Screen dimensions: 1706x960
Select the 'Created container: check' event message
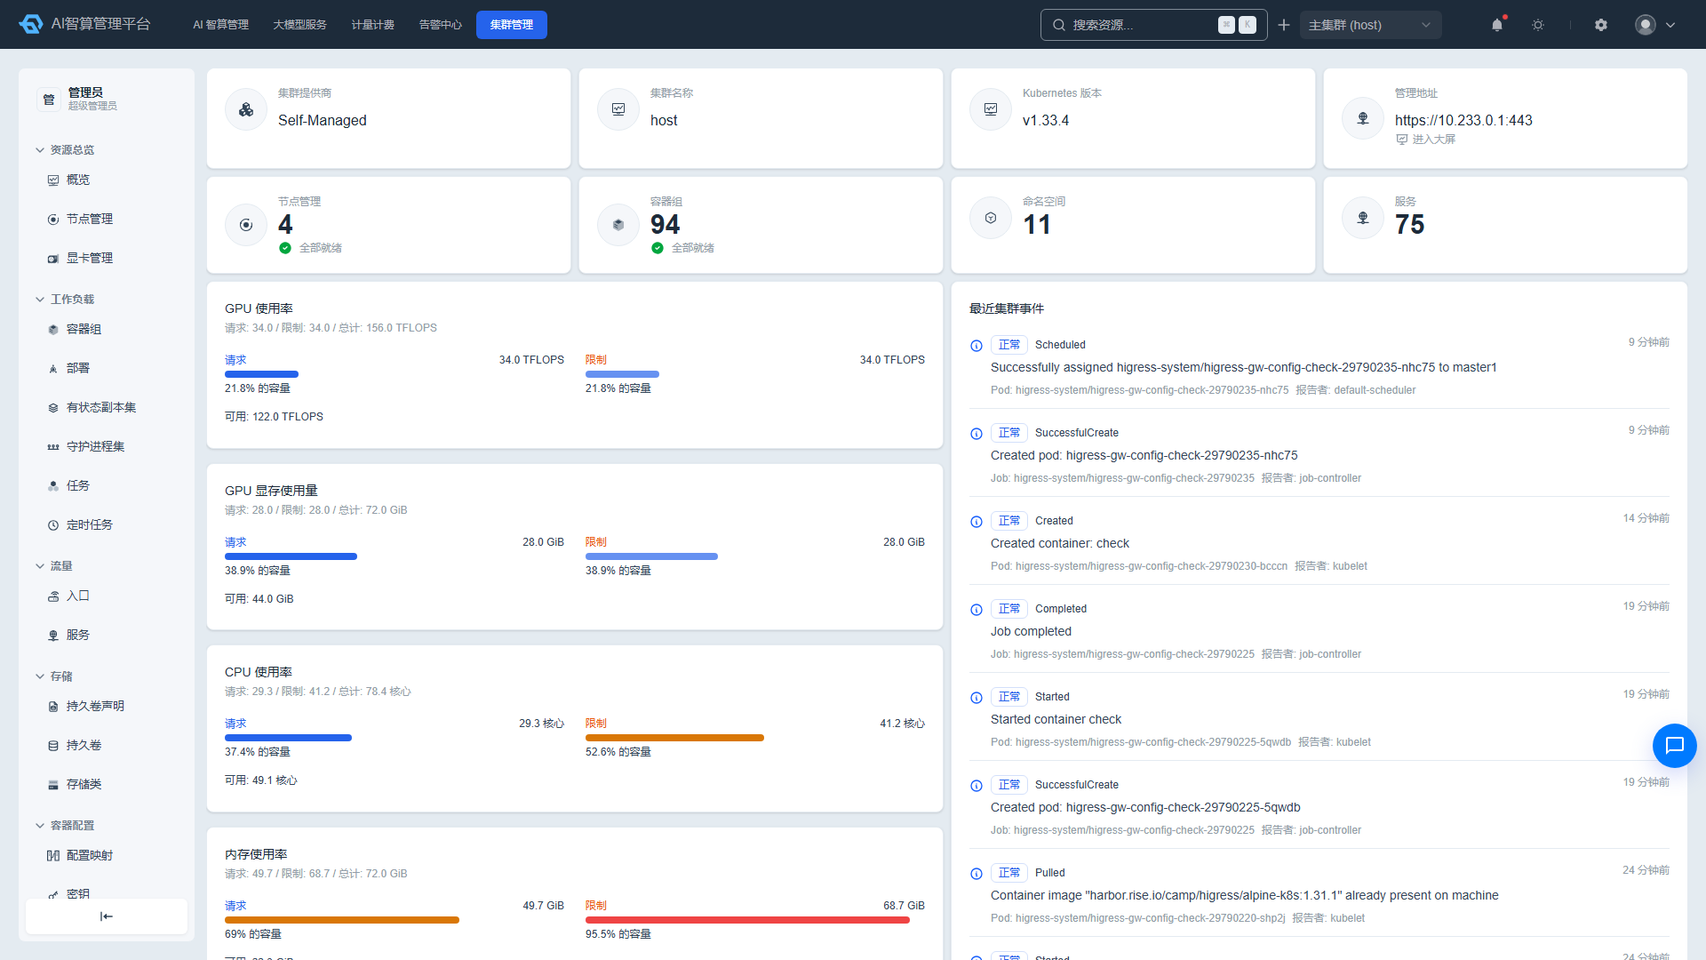pyautogui.click(x=1060, y=543)
